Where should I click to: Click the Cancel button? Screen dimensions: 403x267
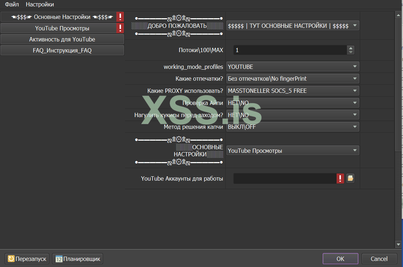[x=379, y=258]
